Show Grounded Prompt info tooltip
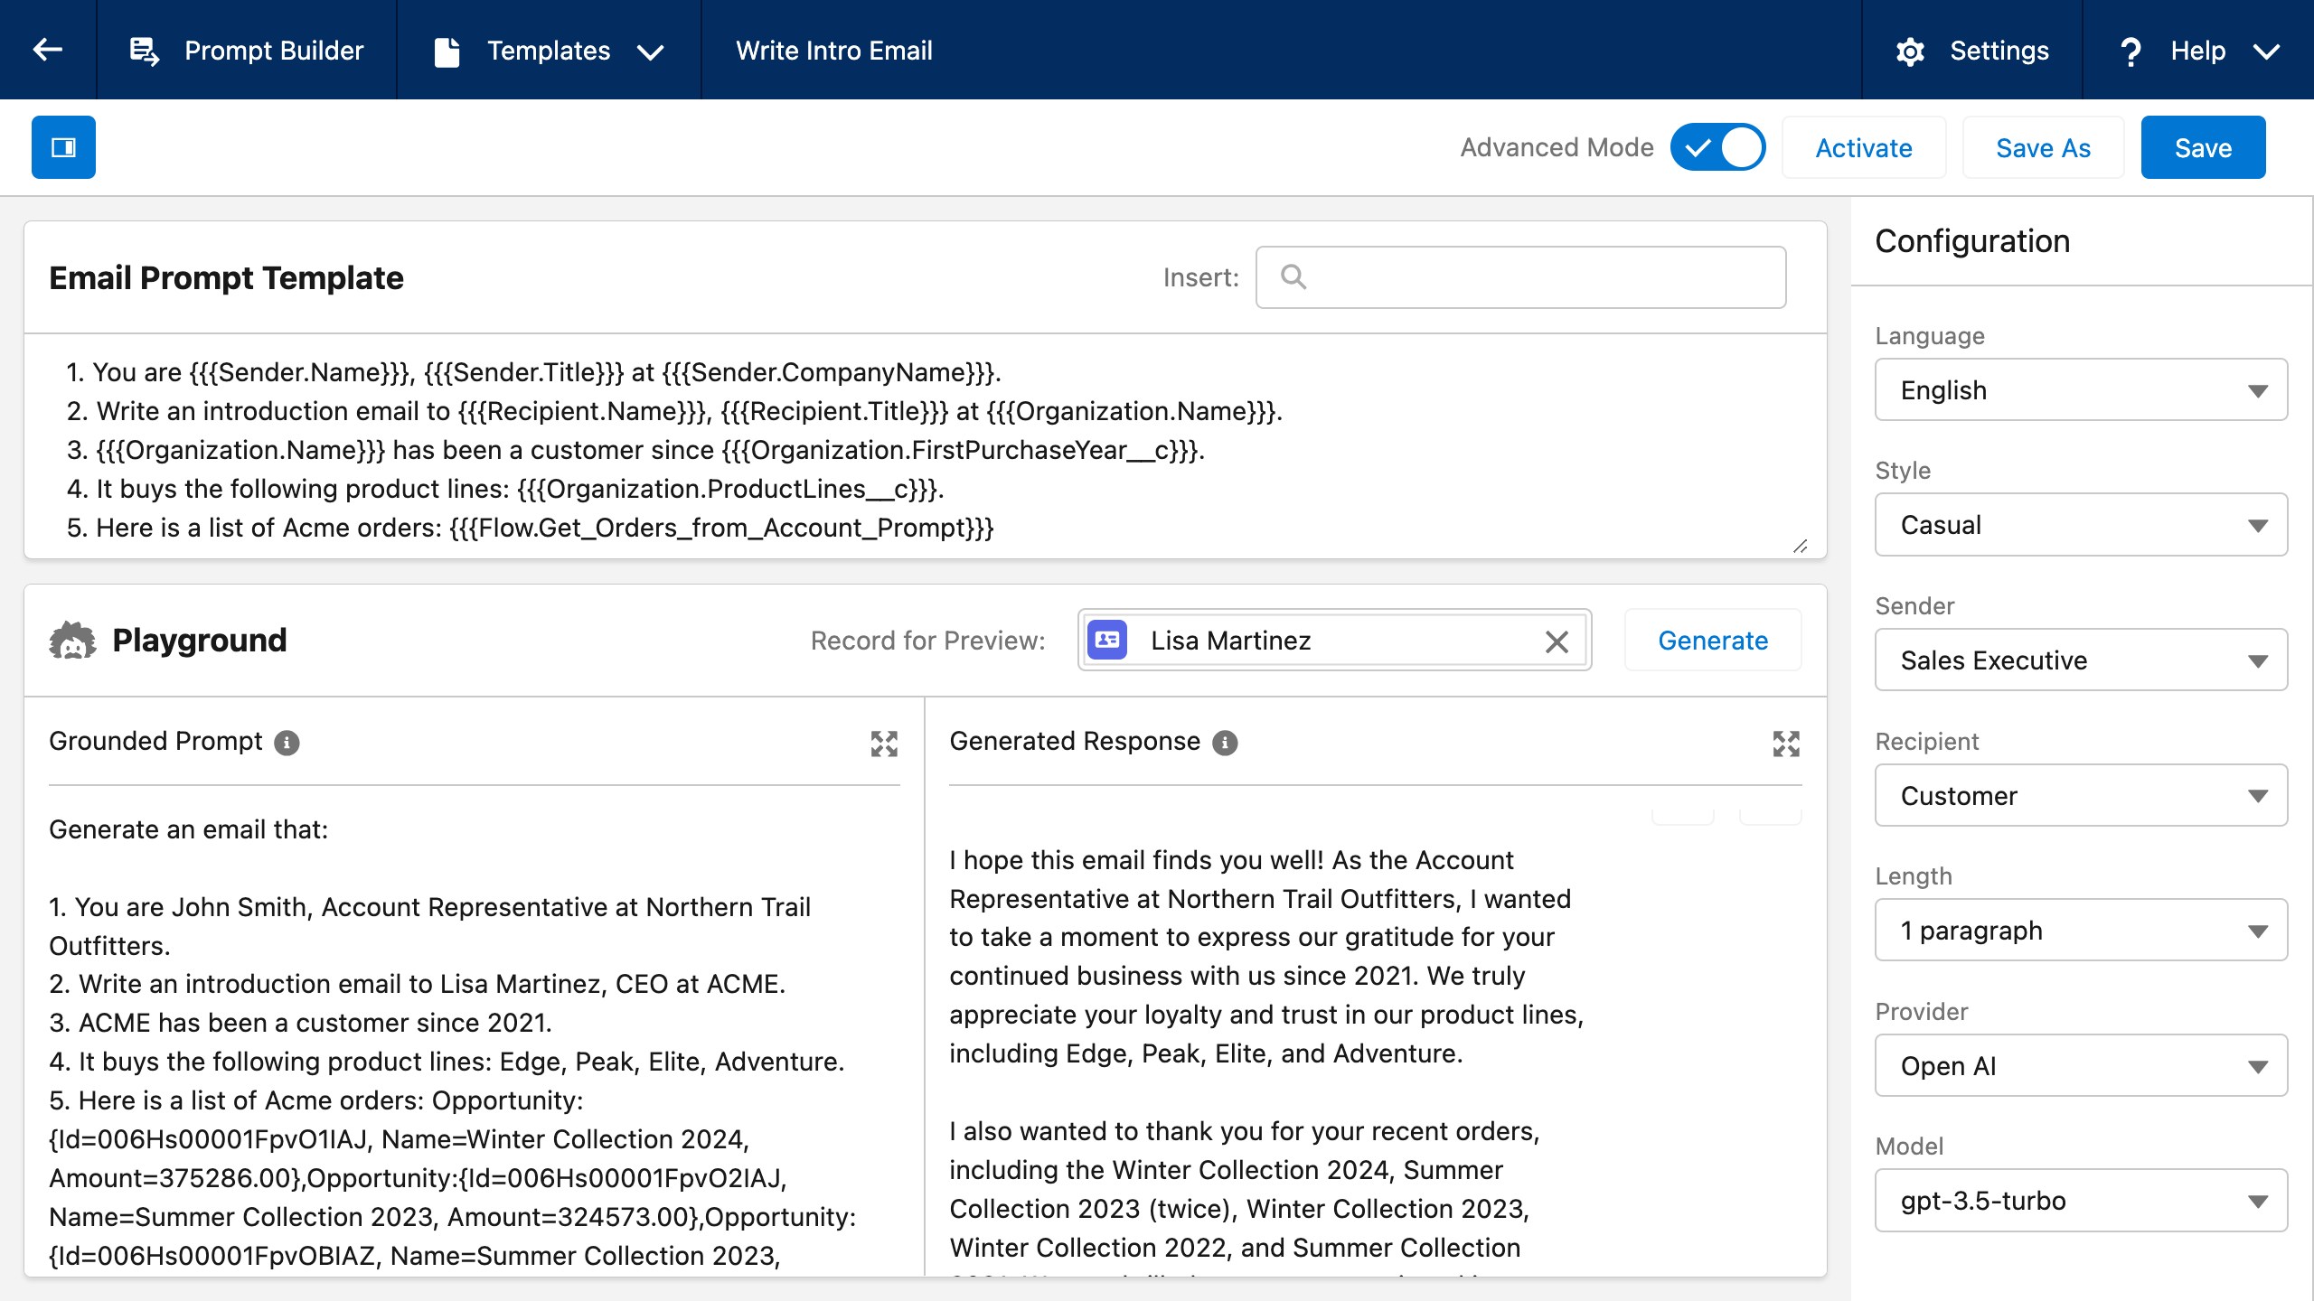This screenshot has height=1301, width=2314. point(287,743)
